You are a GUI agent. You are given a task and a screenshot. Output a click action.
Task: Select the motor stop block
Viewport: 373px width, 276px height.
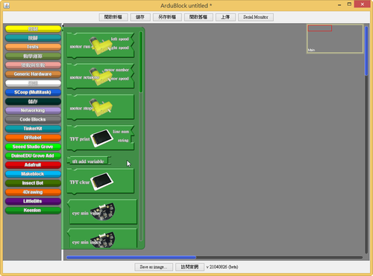click(101, 107)
